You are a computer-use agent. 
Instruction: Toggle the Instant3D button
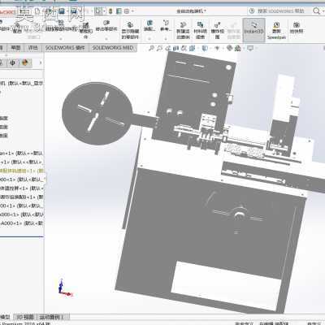(x=253, y=30)
